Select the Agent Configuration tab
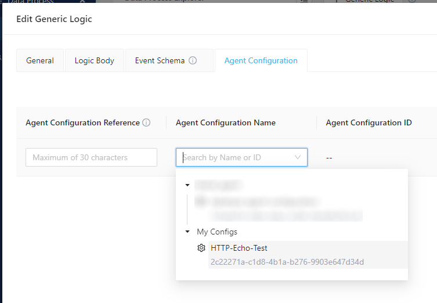Image resolution: width=437 pixels, height=303 pixels. 261,60
